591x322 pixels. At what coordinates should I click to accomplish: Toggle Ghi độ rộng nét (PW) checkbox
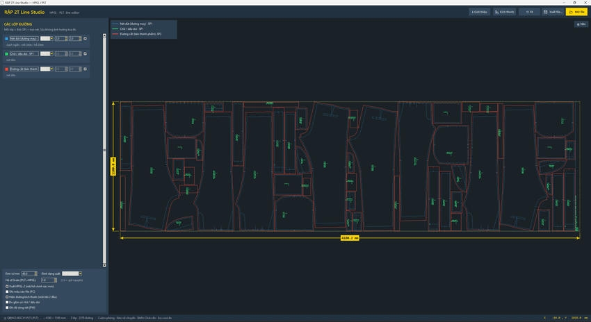(x=7, y=307)
